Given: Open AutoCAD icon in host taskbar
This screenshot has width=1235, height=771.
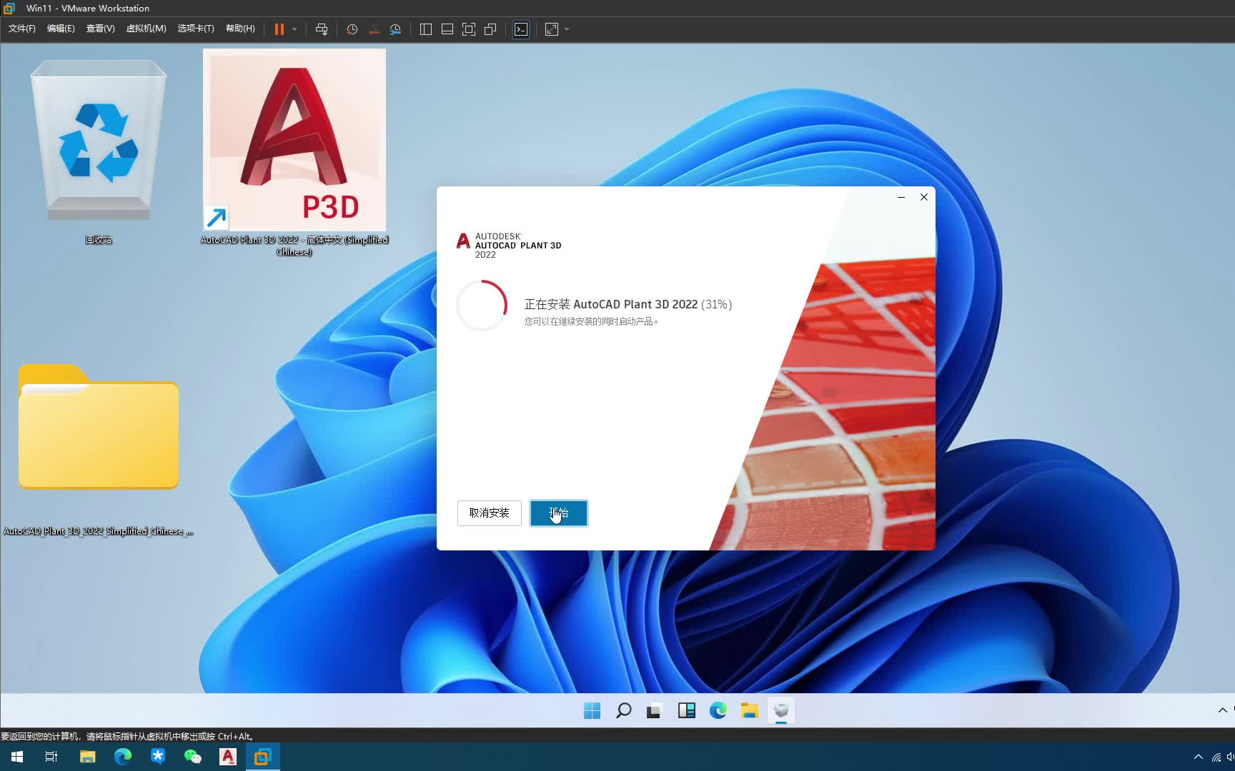Looking at the screenshot, I should tap(227, 757).
